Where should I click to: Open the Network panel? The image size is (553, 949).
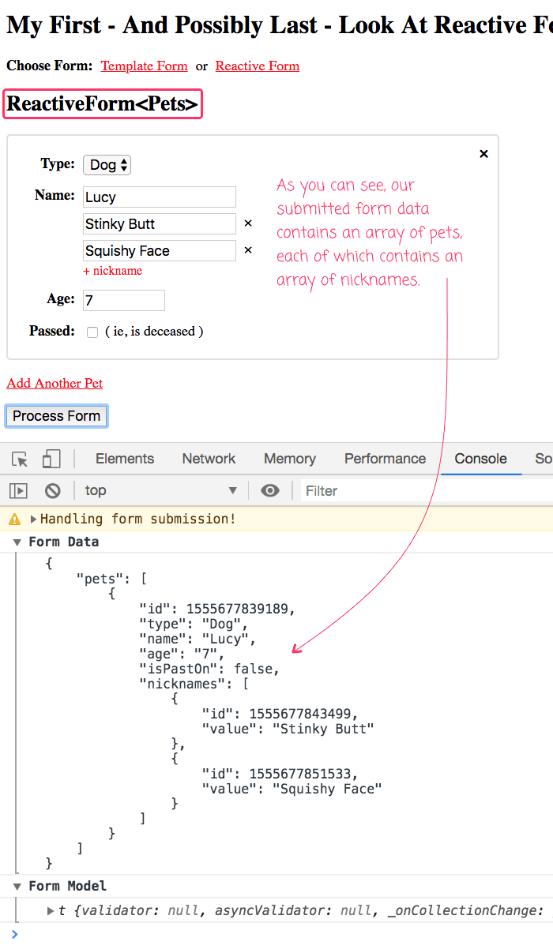pos(208,458)
